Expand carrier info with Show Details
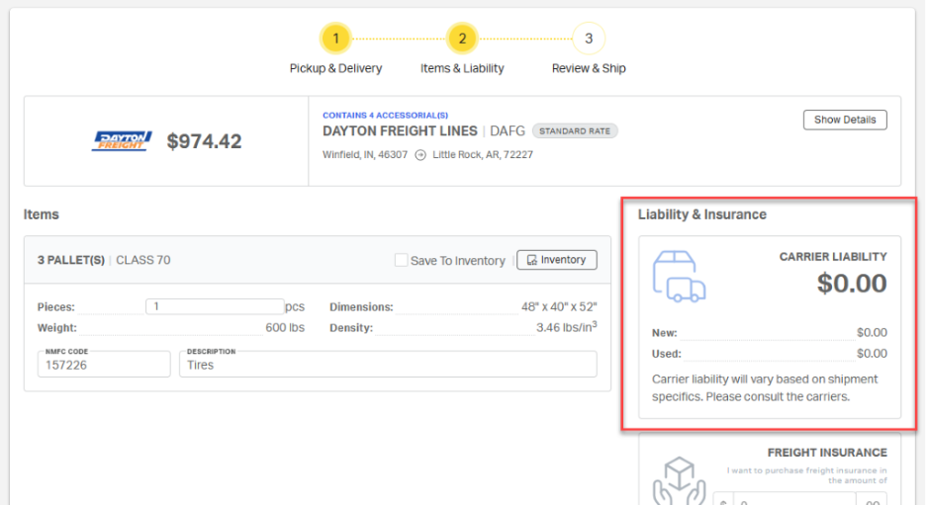The width and height of the screenshot is (926, 505). pyautogui.click(x=845, y=120)
